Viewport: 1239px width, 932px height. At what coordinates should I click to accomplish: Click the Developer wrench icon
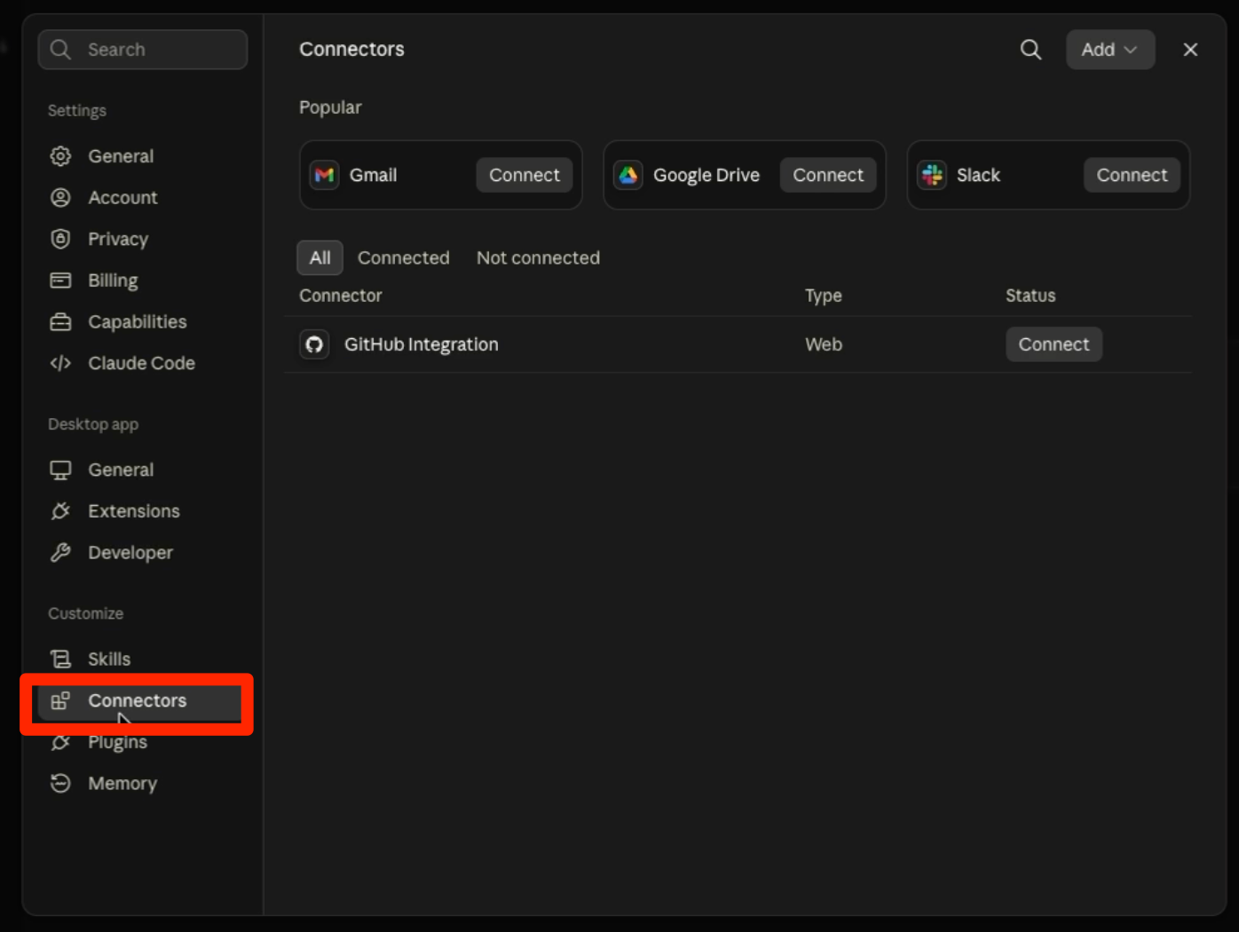tap(60, 552)
